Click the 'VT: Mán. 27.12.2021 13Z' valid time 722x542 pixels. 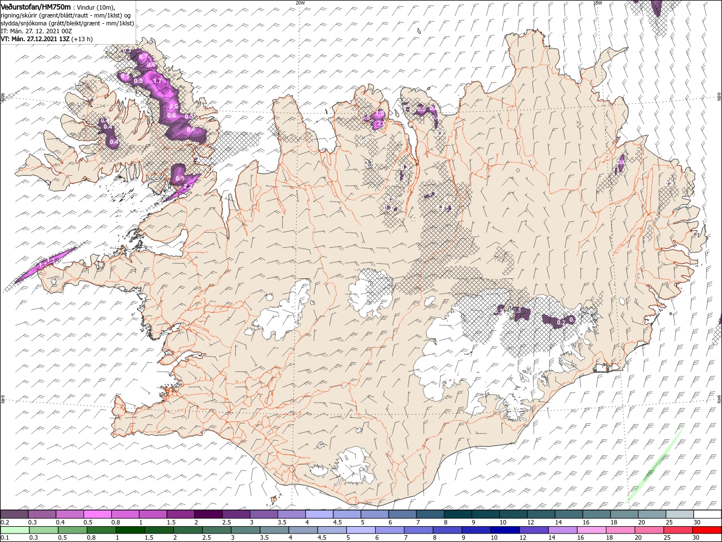pos(34,39)
